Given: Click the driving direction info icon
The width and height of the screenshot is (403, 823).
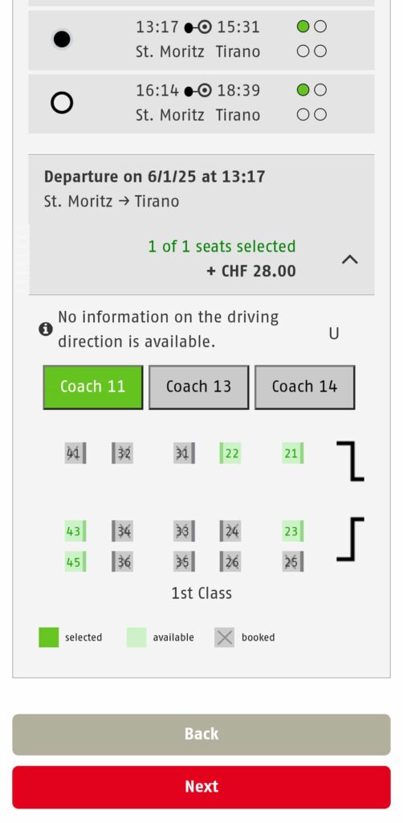Looking at the screenshot, I should pos(46,329).
